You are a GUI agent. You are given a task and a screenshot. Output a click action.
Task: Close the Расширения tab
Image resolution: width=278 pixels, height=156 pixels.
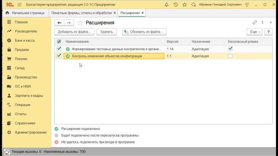142,13
